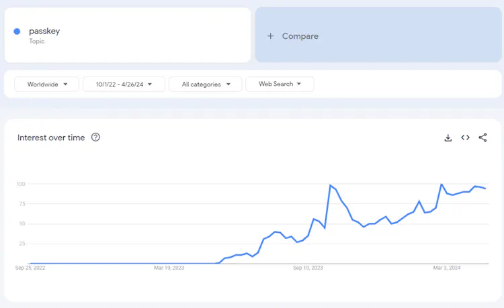Open the Interest over time help icon

point(95,138)
